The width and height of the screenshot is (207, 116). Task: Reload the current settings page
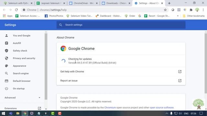(x=16, y=10)
